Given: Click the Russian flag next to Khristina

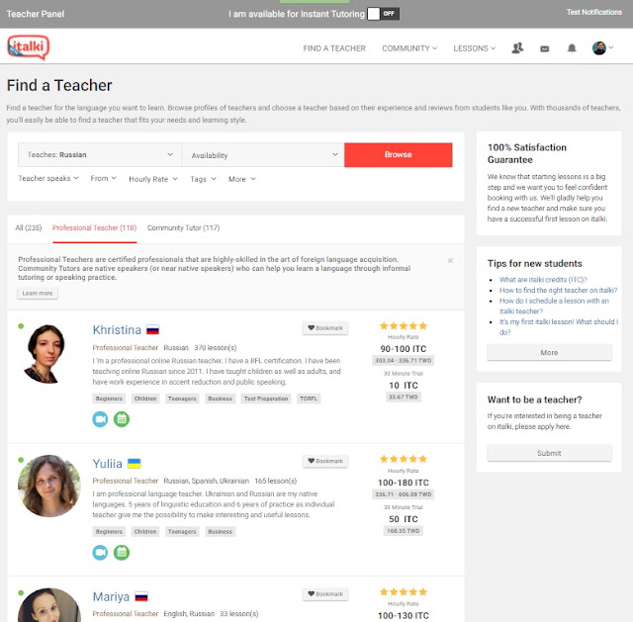Looking at the screenshot, I should (x=152, y=329).
